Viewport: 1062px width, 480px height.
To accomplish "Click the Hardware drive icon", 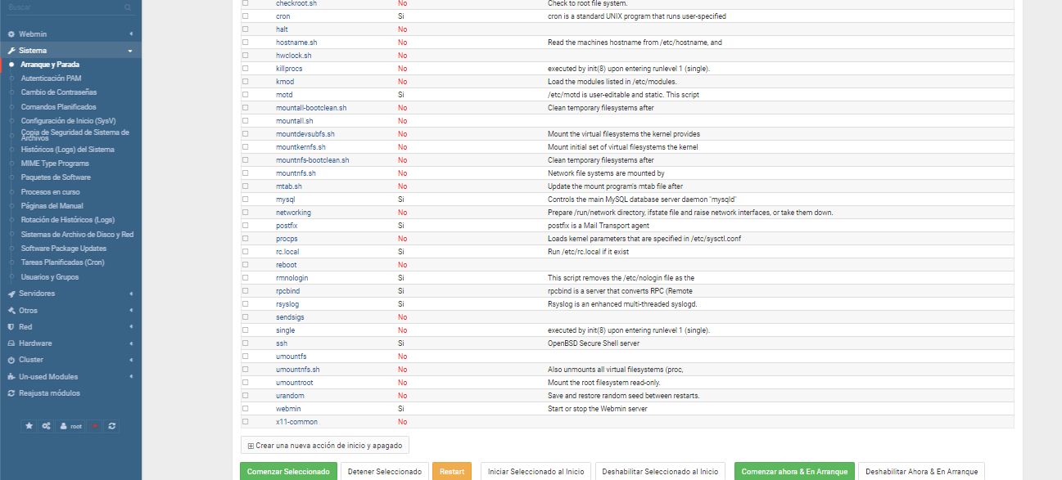I will [11, 343].
